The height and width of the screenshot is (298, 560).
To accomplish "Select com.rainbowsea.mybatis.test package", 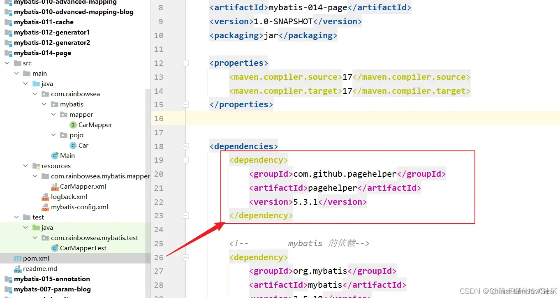I will [95, 238].
